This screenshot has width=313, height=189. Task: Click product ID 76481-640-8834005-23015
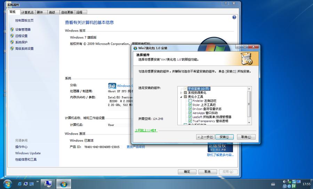click(102, 147)
